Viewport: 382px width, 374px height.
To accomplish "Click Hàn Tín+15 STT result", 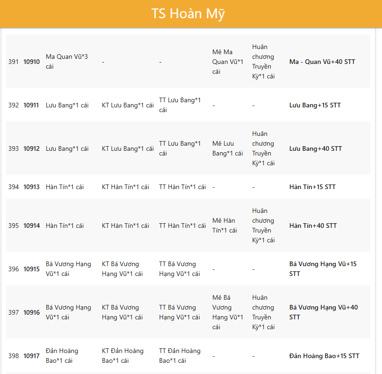I will click(x=312, y=187).
